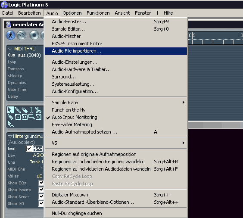
Task: Open Systemauslastung…
Action: (x=116, y=84)
